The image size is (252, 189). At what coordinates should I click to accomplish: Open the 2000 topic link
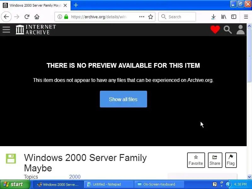coord(75,177)
